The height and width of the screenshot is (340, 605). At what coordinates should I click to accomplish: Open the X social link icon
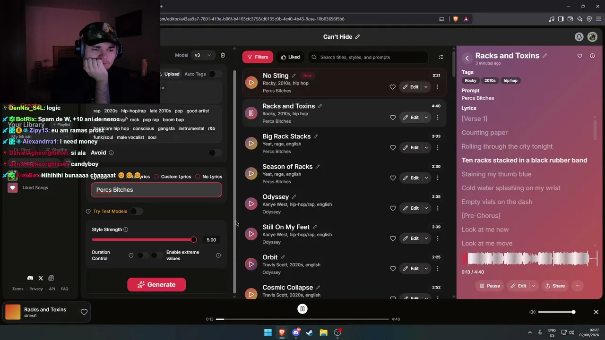coord(41,278)
